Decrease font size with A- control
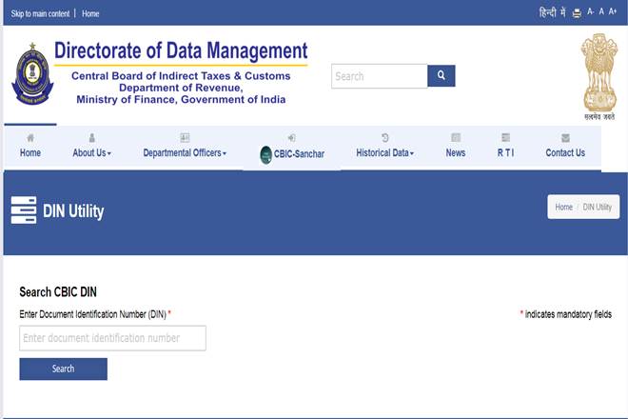 pos(590,12)
